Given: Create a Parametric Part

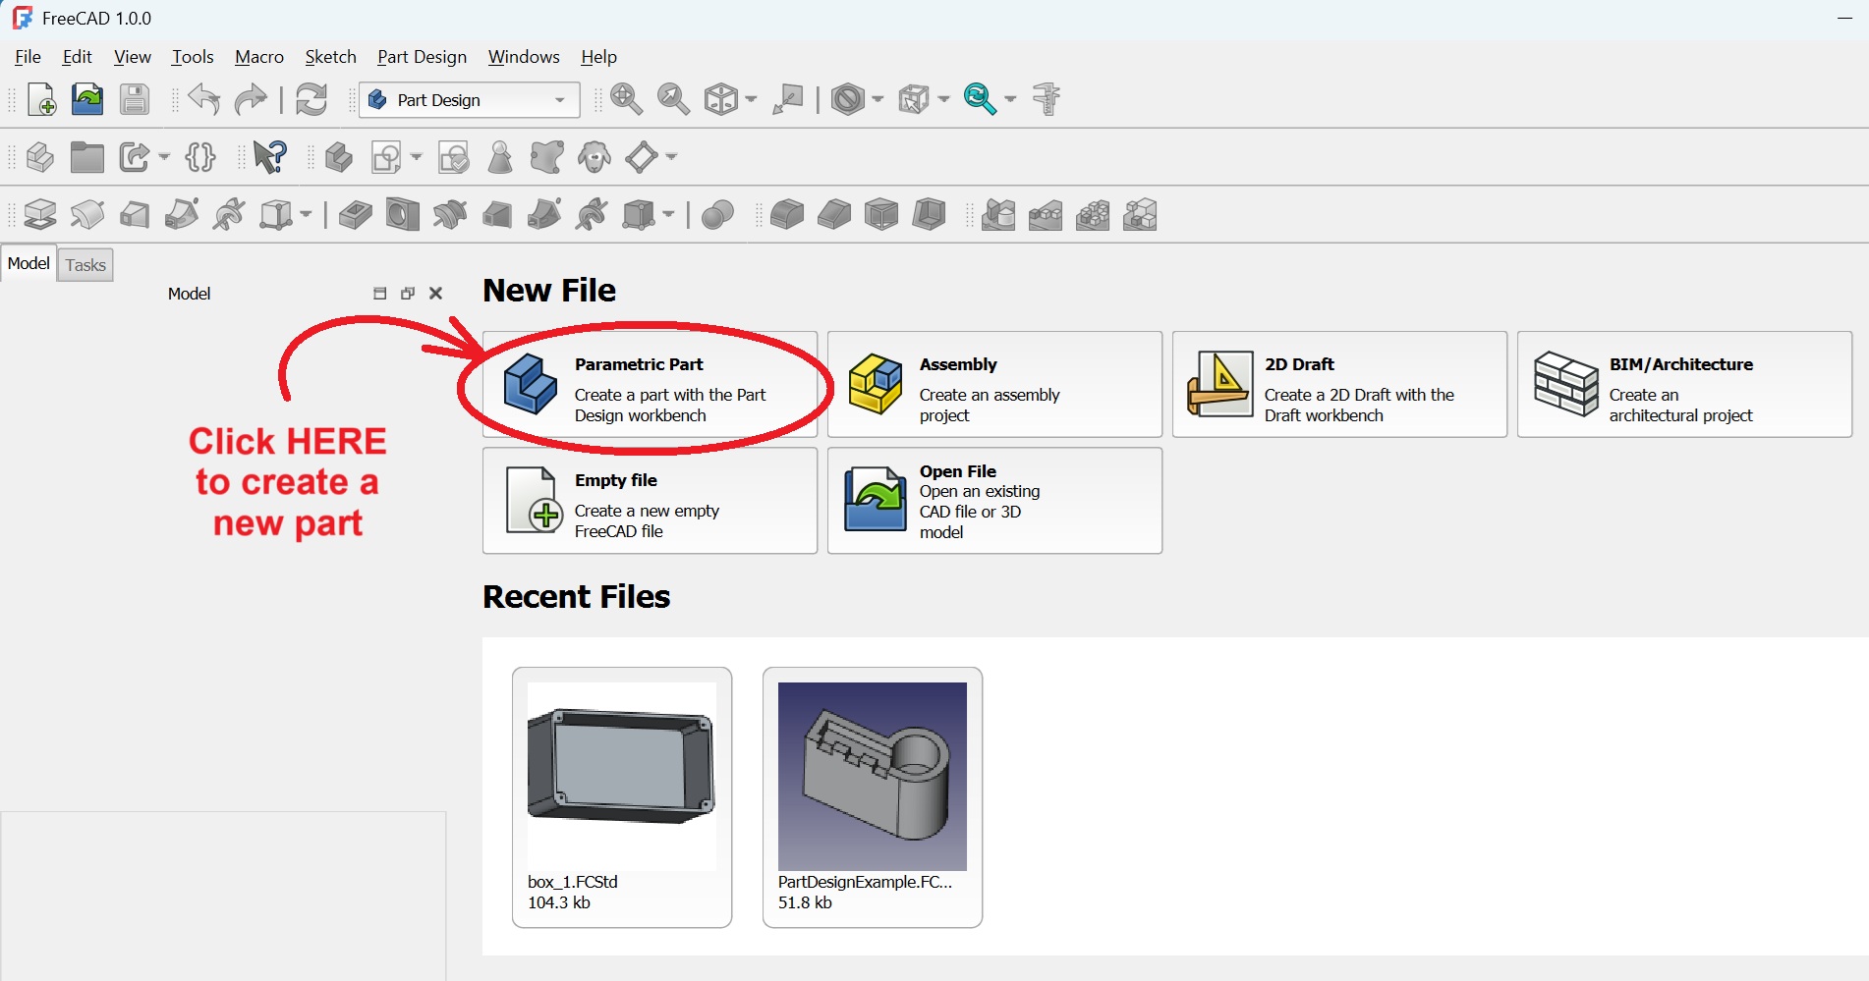Looking at the screenshot, I should [x=650, y=385].
